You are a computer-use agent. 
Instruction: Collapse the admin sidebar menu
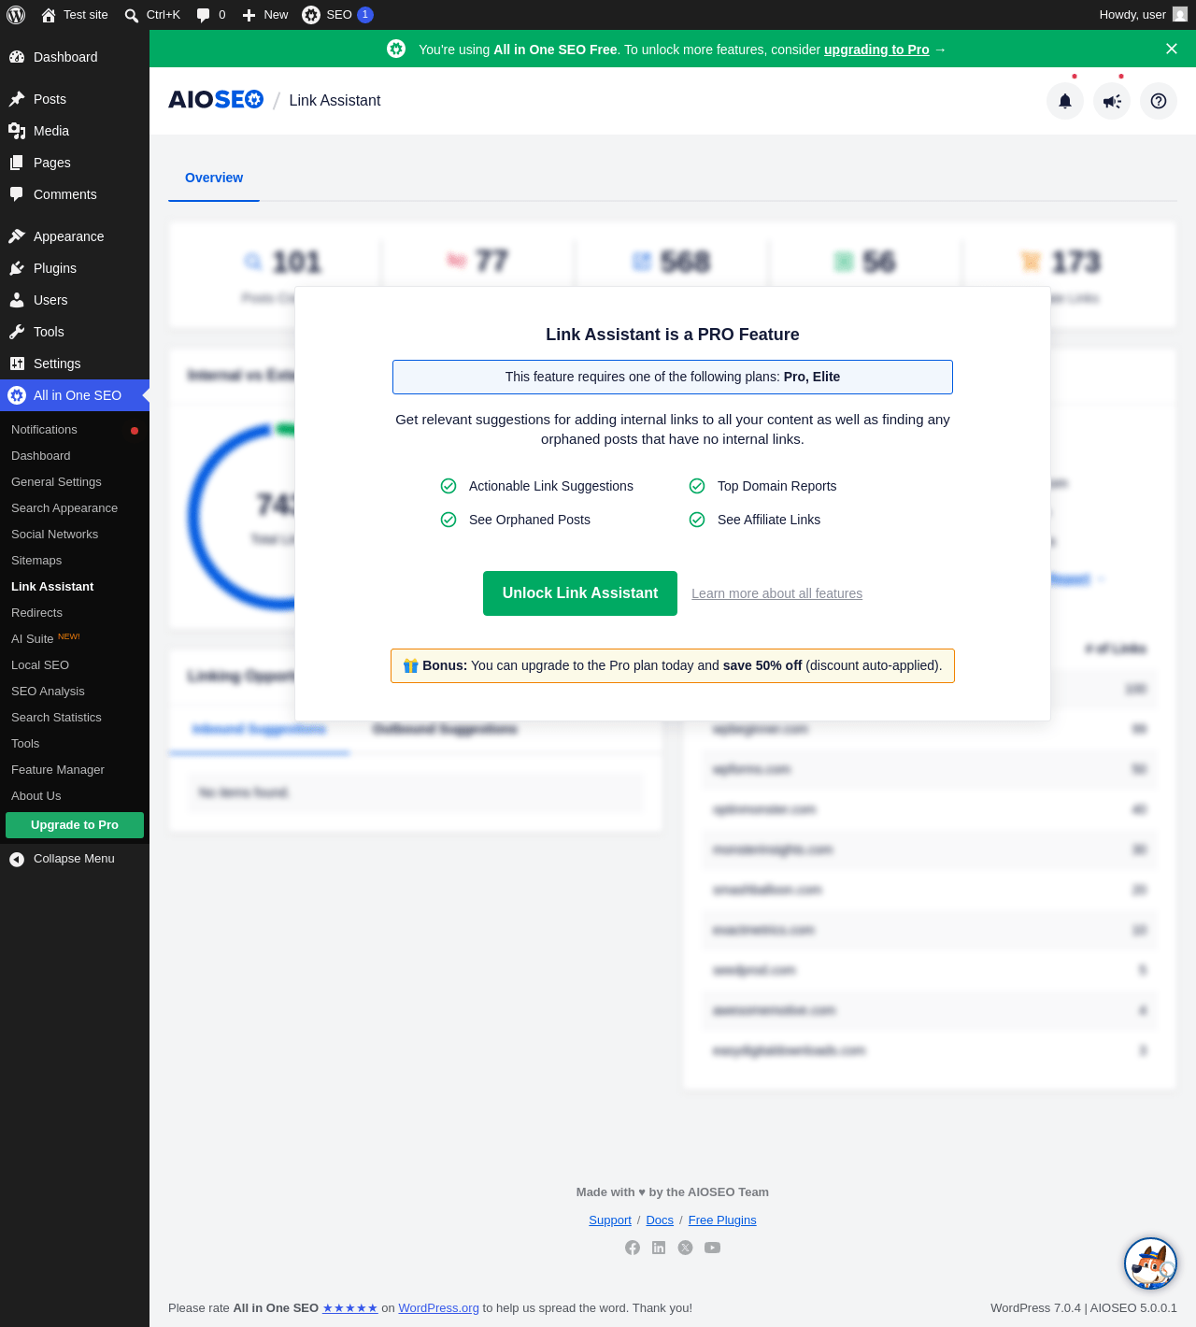coord(75,859)
